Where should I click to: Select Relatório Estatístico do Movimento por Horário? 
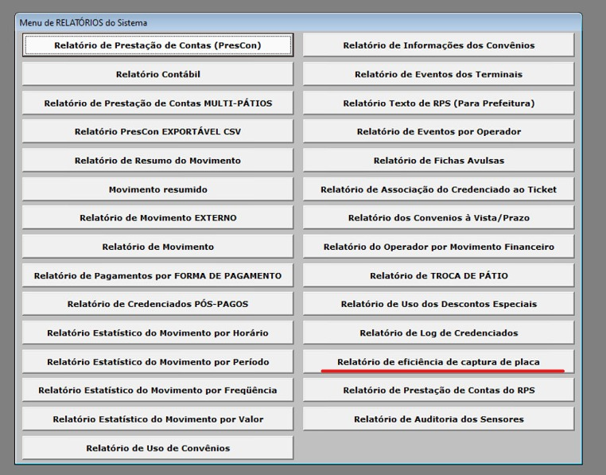tap(157, 333)
